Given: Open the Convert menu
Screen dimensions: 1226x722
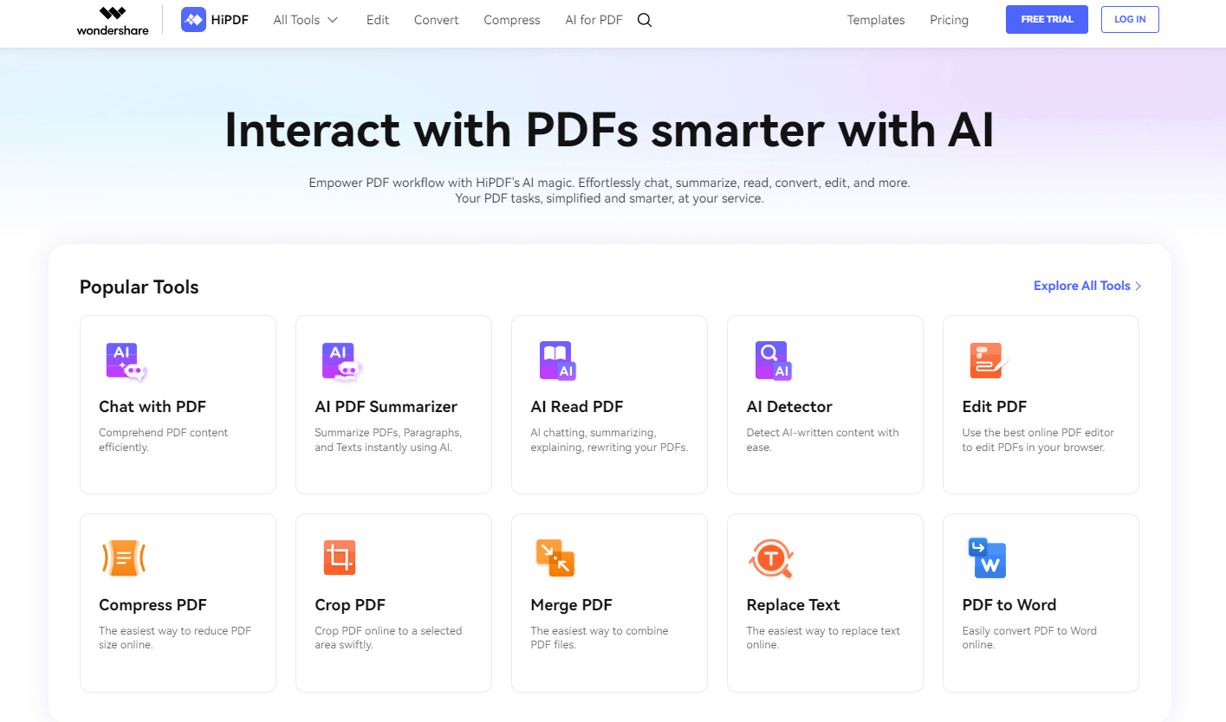Looking at the screenshot, I should 437,20.
